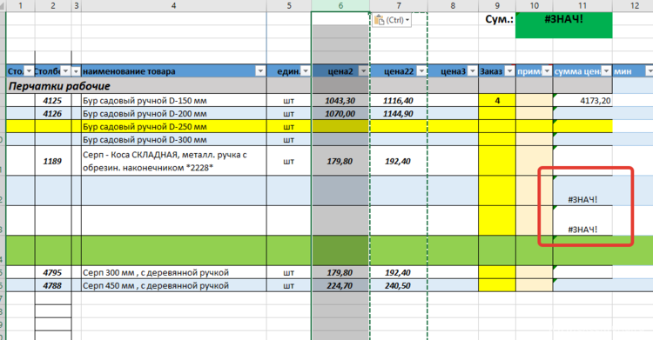Select cell Серп - Коса СКЛАДНАЯ
This screenshot has height=340, width=653.
(x=173, y=161)
